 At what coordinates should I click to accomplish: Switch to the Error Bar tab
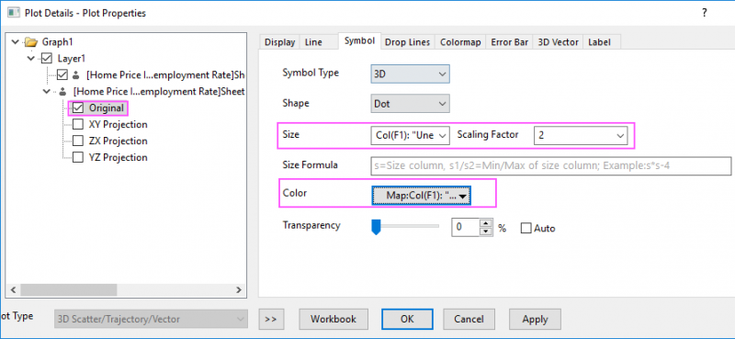(509, 42)
